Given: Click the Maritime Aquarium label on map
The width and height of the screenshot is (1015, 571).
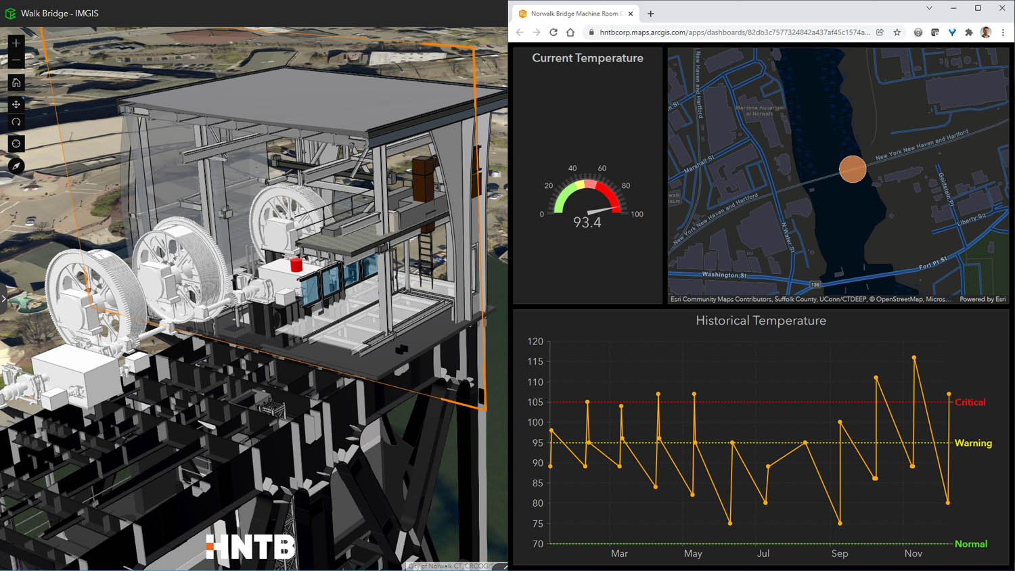Looking at the screenshot, I should click(759, 110).
